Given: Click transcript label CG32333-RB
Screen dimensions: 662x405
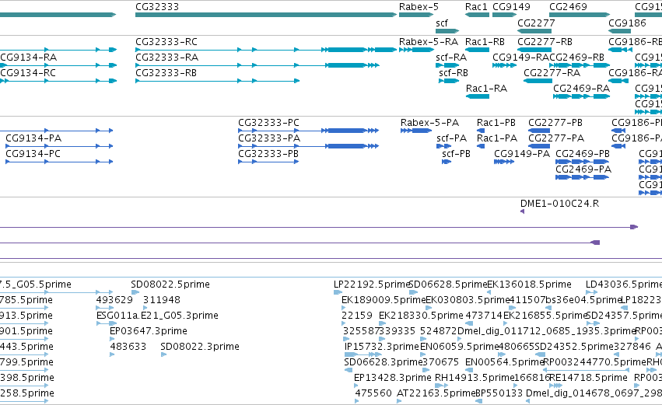Looking at the screenshot, I should tap(166, 73).
